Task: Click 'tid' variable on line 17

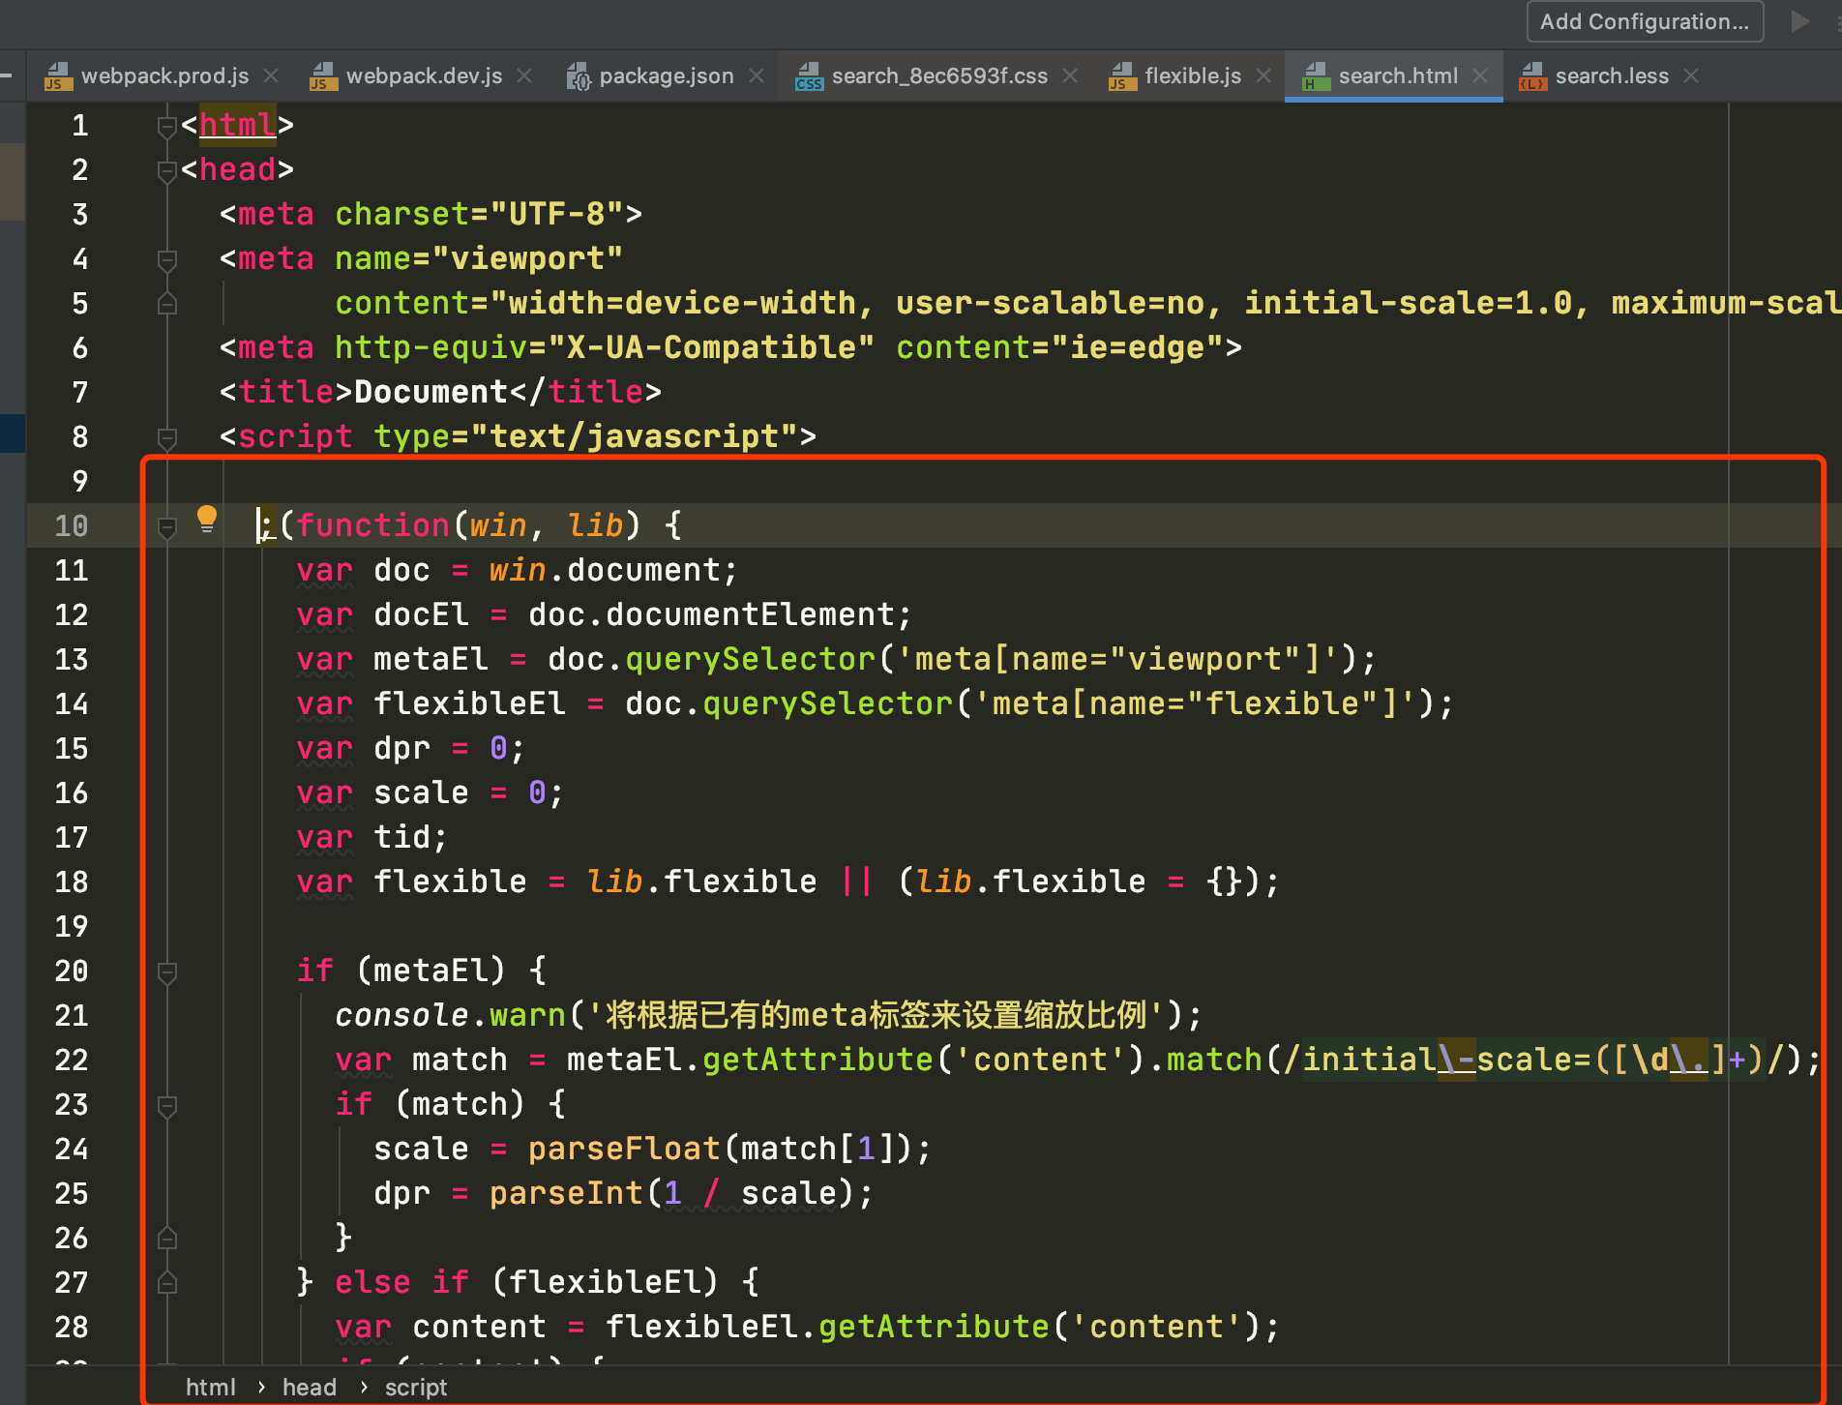Action: (x=401, y=837)
